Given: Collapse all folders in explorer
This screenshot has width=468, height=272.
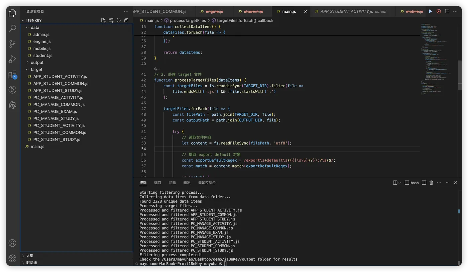Looking at the screenshot, I should pos(126,20).
